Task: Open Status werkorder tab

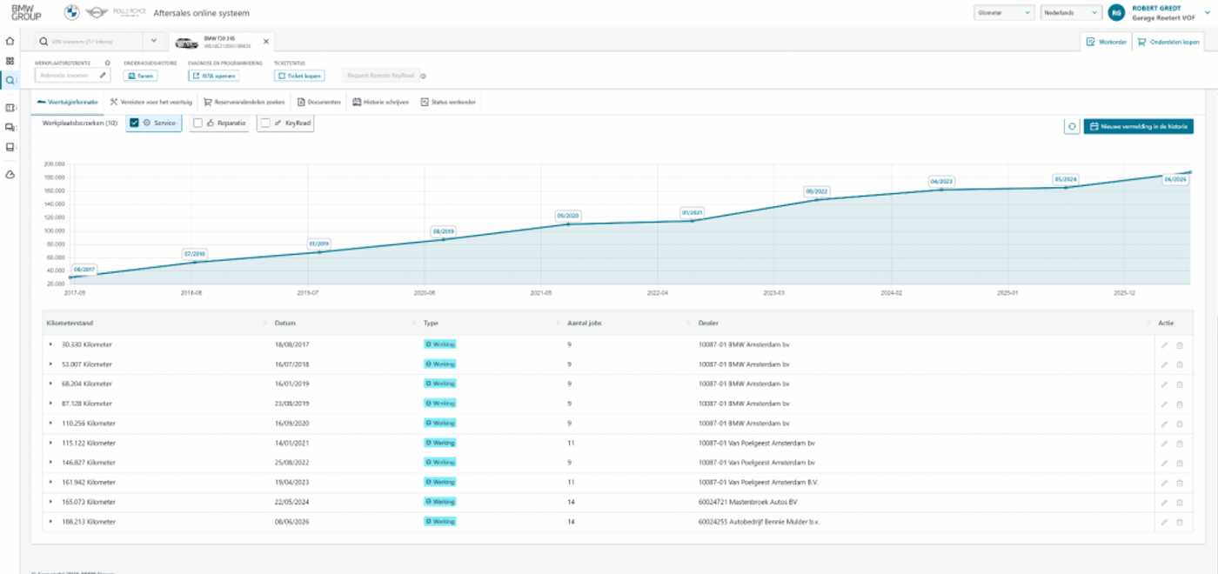Action: pos(448,102)
